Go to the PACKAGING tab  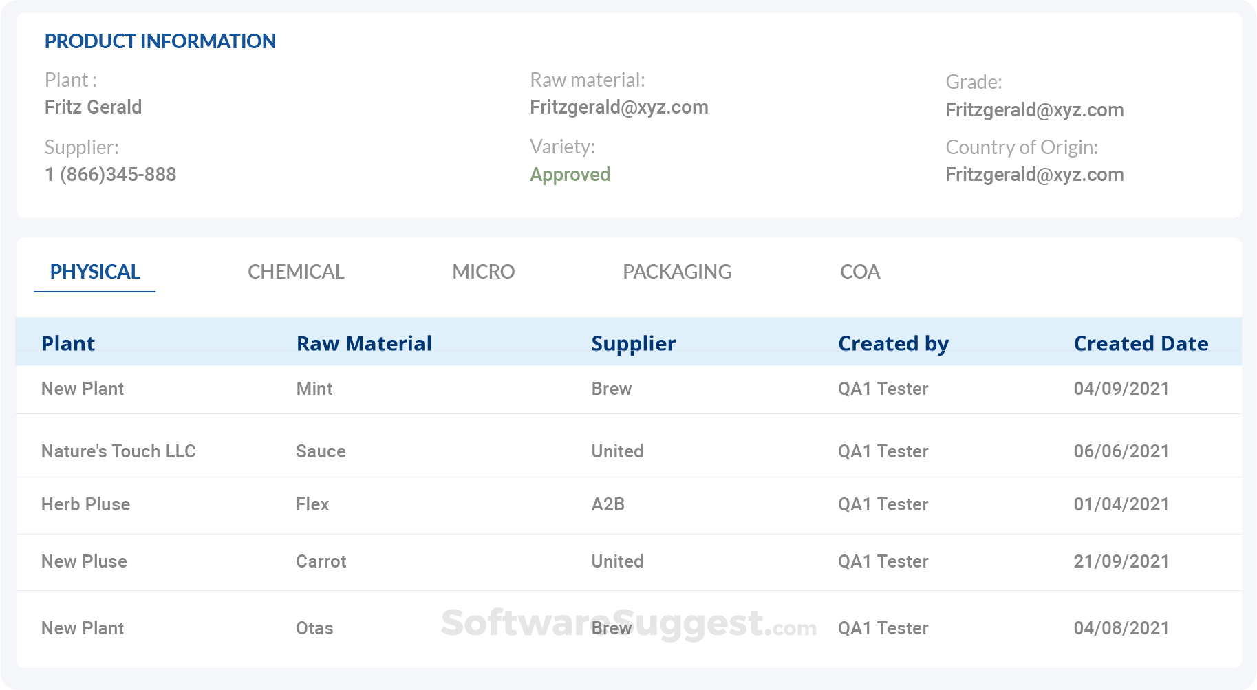(677, 272)
